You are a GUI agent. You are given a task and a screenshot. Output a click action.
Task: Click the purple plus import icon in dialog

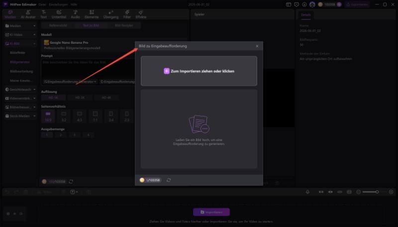coord(167,71)
